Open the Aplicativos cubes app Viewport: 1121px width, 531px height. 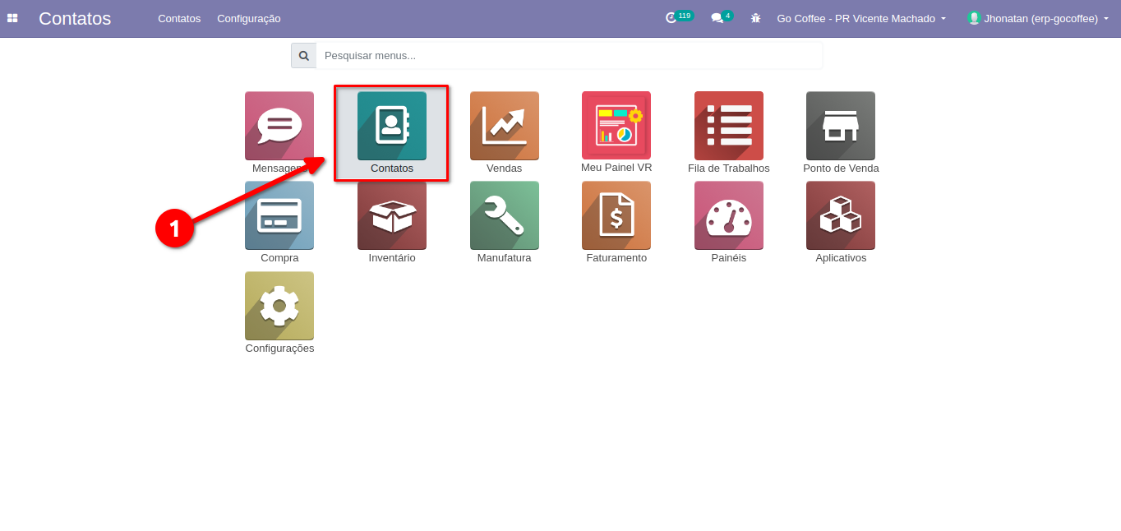840,215
